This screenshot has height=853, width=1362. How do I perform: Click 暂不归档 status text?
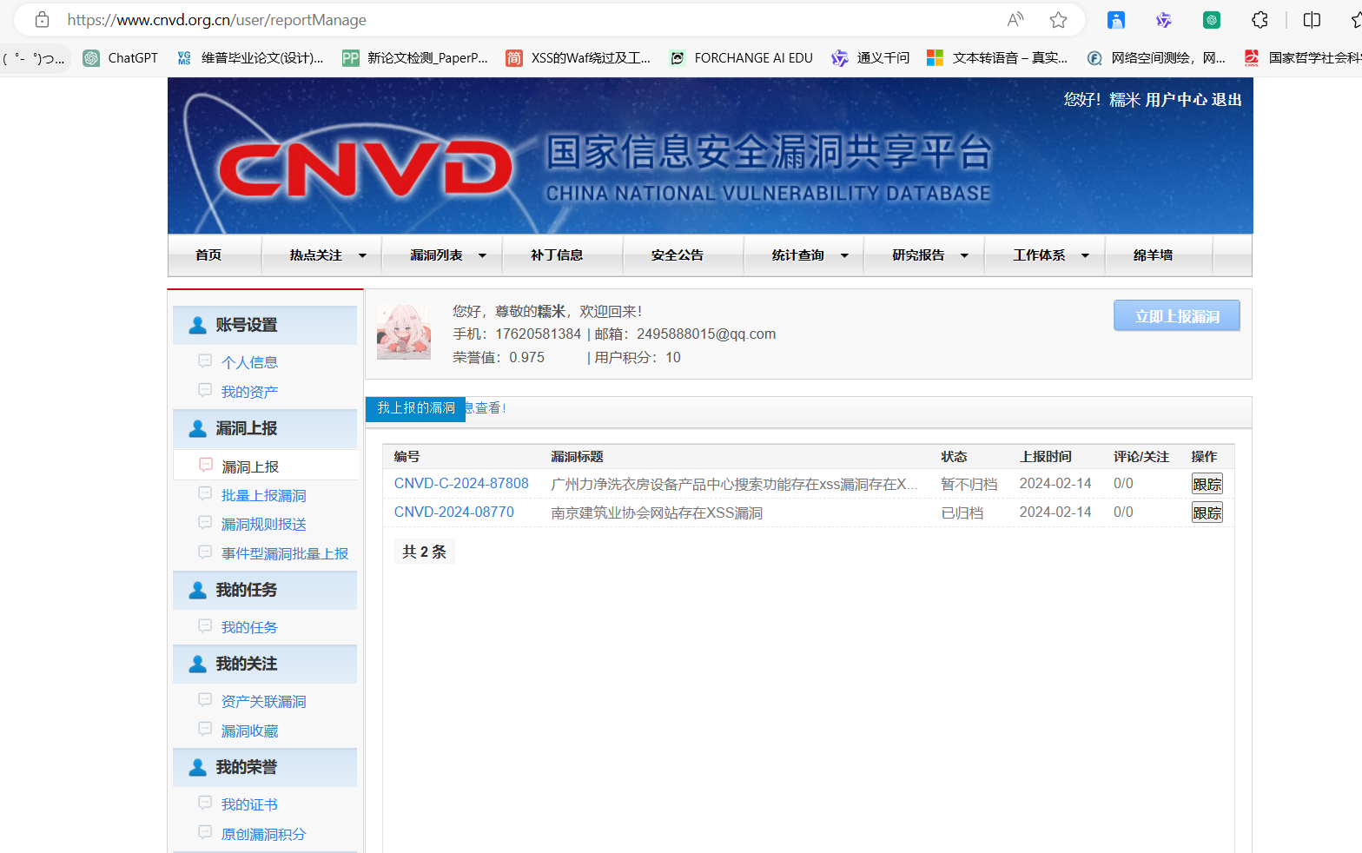969,484
